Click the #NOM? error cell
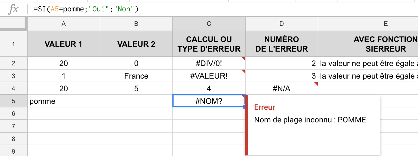The image size is (418, 156). [209, 101]
